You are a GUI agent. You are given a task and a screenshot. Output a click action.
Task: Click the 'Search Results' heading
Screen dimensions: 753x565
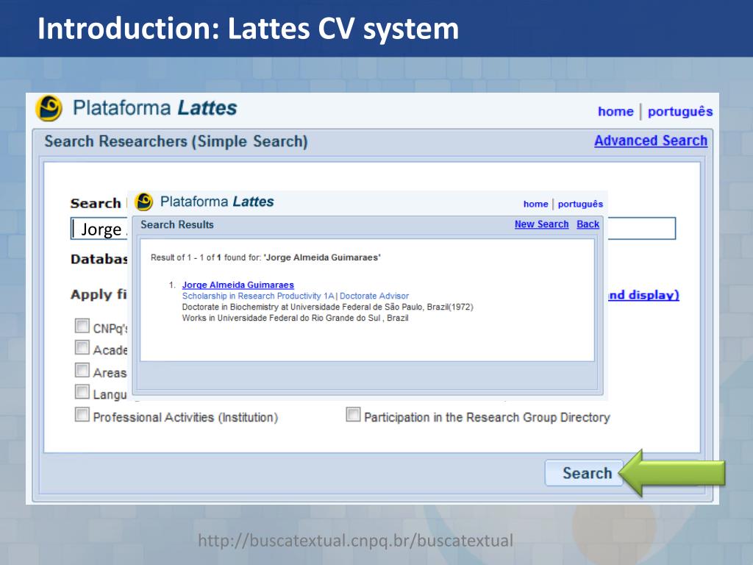[x=176, y=224]
